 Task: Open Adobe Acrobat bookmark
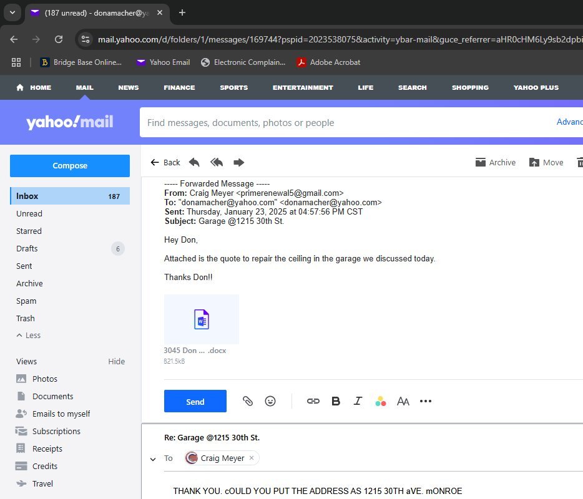tap(329, 62)
